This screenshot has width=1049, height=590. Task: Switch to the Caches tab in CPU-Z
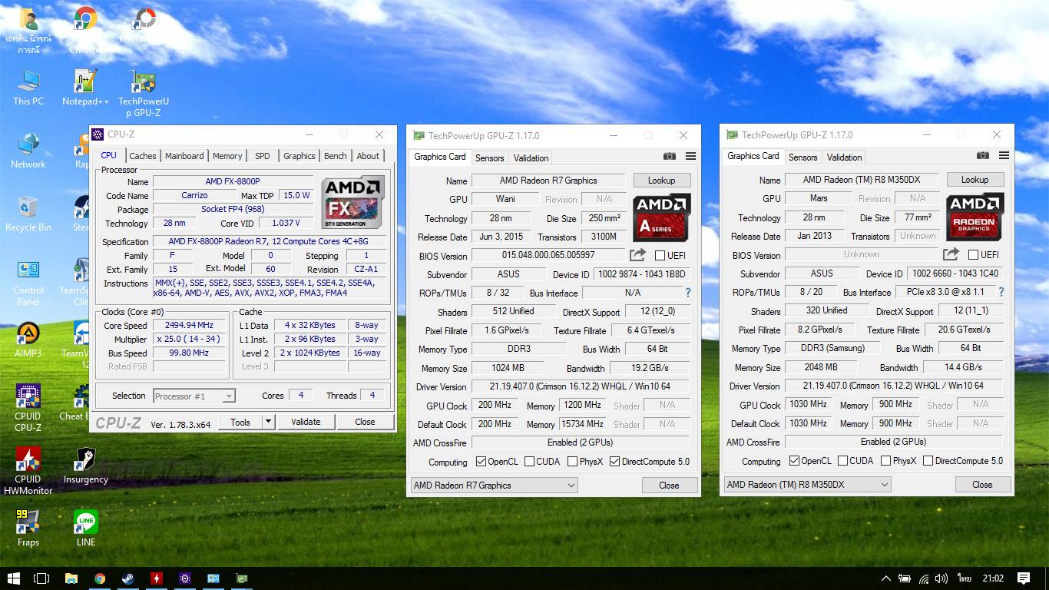[x=143, y=156]
